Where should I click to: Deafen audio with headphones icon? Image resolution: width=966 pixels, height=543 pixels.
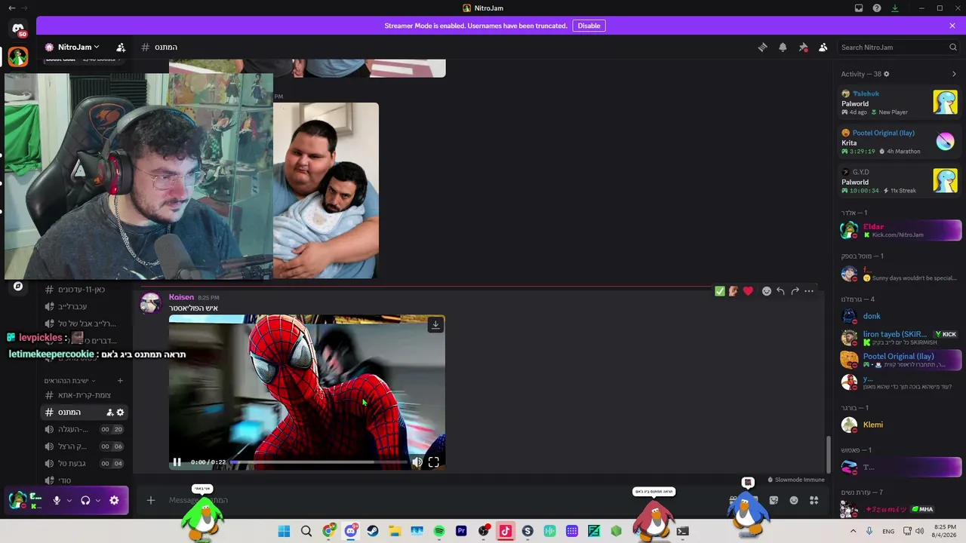coord(85,500)
